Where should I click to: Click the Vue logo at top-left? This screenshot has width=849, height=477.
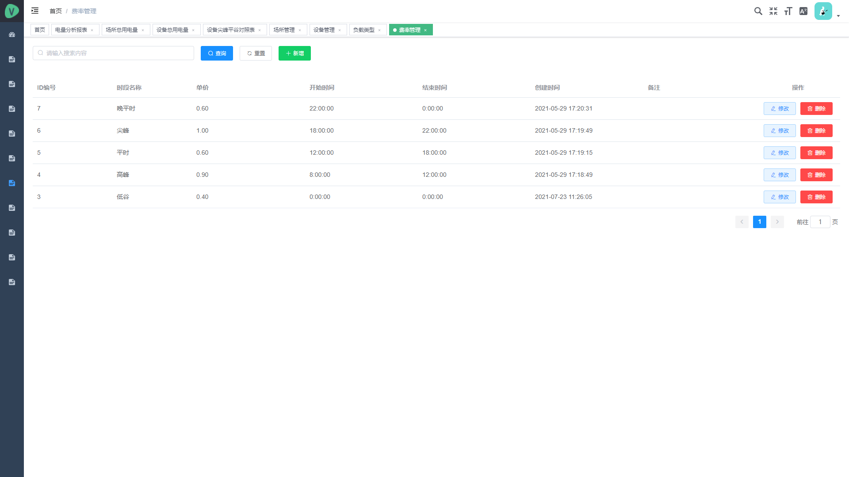coord(12,11)
